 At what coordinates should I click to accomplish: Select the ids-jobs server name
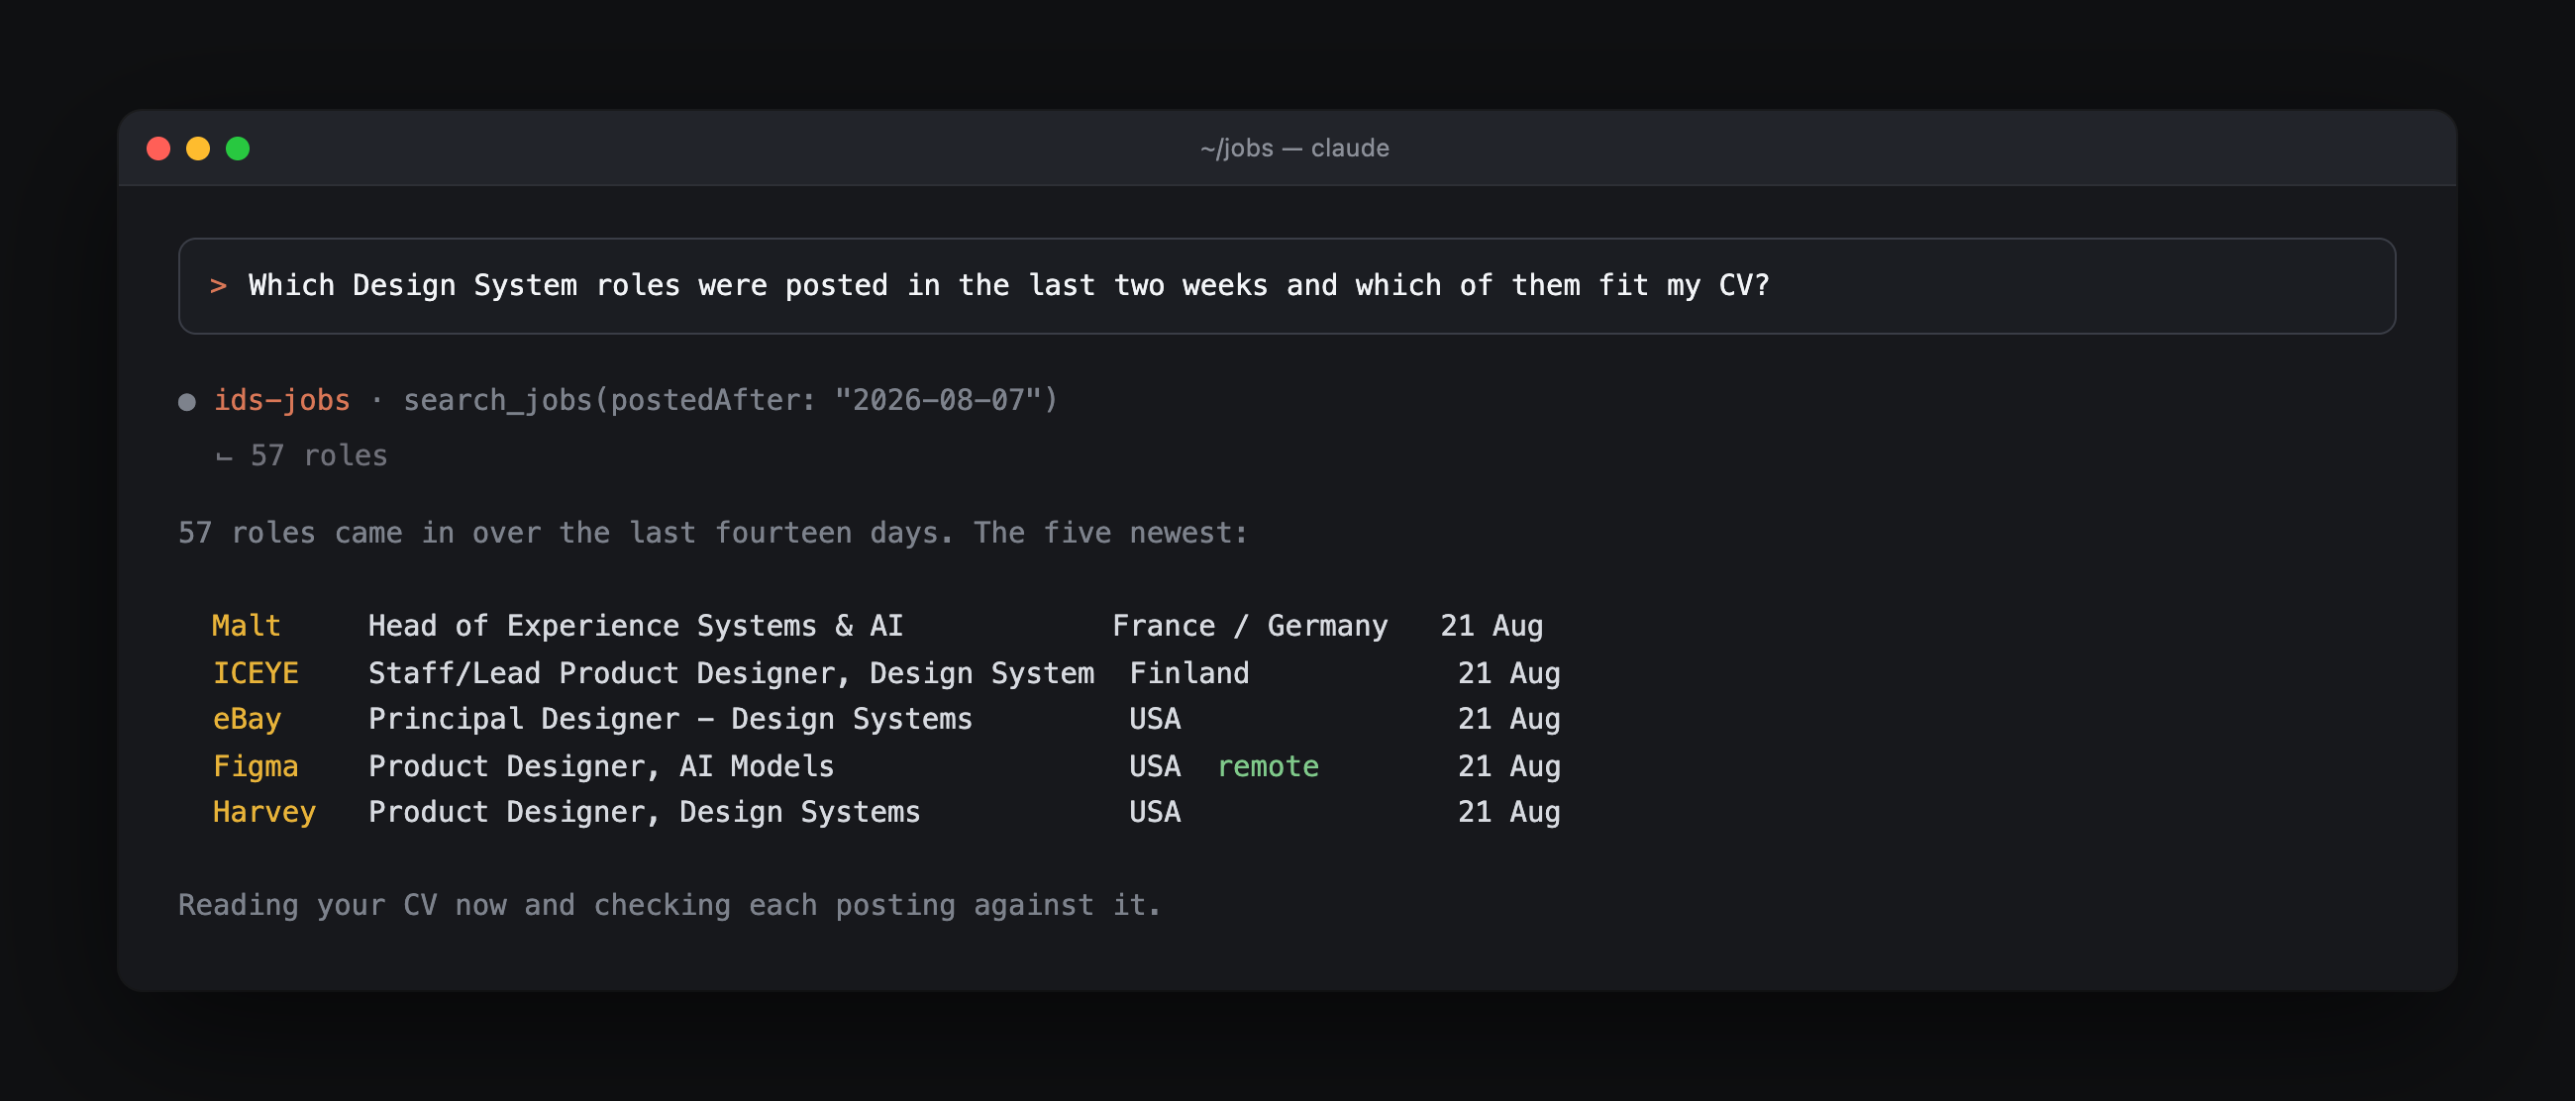[x=282, y=400]
